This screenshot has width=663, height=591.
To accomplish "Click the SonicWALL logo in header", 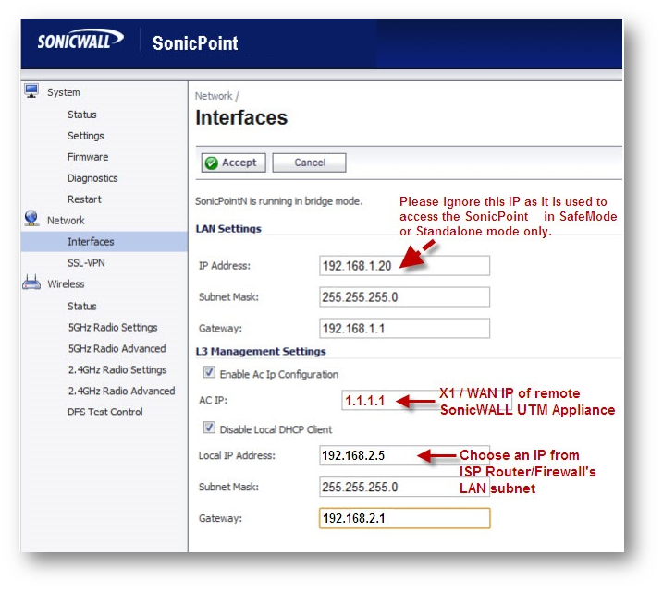I will 80,42.
